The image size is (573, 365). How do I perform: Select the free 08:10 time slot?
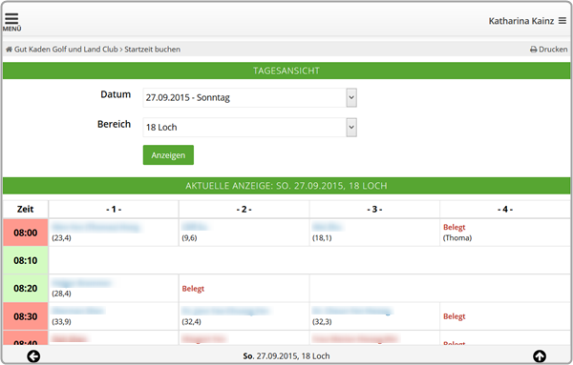click(x=25, y=260)
